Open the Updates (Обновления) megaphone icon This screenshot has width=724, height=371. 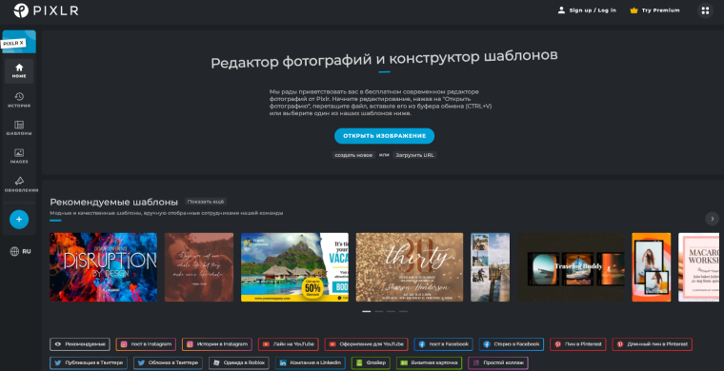pyautogui.click(x=19, y=181)
